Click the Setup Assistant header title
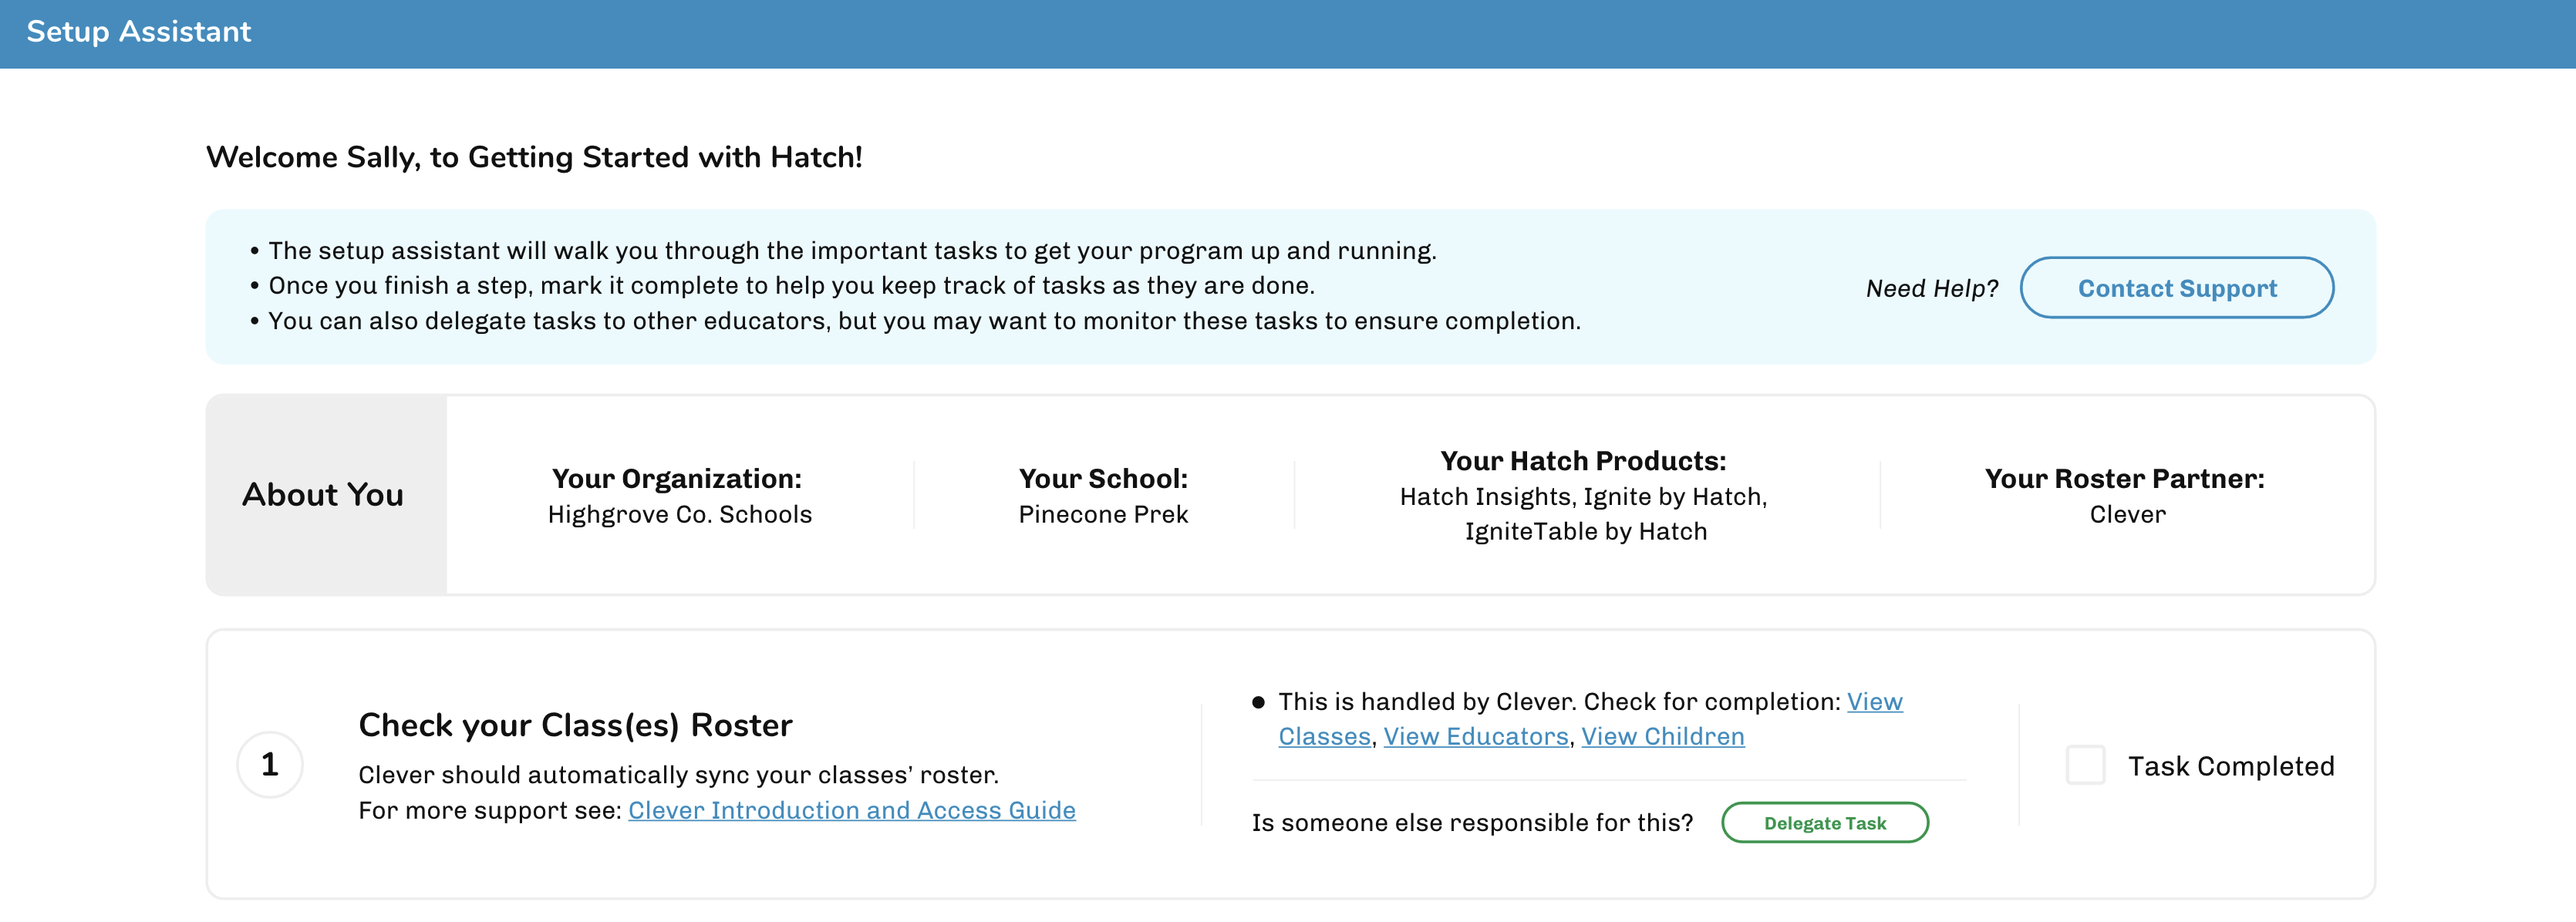2576x922 pixels. 139,32
